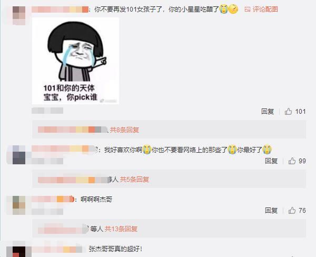Like the comment with 99 likes
The height and width of the screenshot is (257, 316).
pos(292,161)
